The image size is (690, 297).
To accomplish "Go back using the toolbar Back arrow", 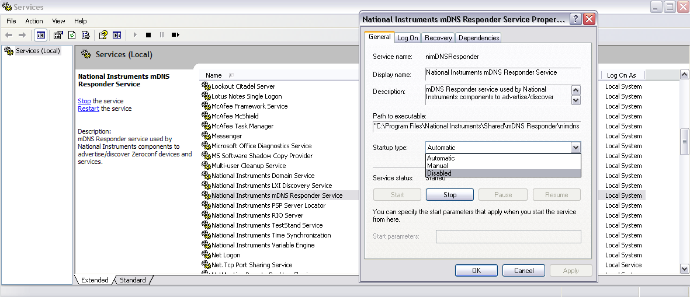I will tap(9, 34).
